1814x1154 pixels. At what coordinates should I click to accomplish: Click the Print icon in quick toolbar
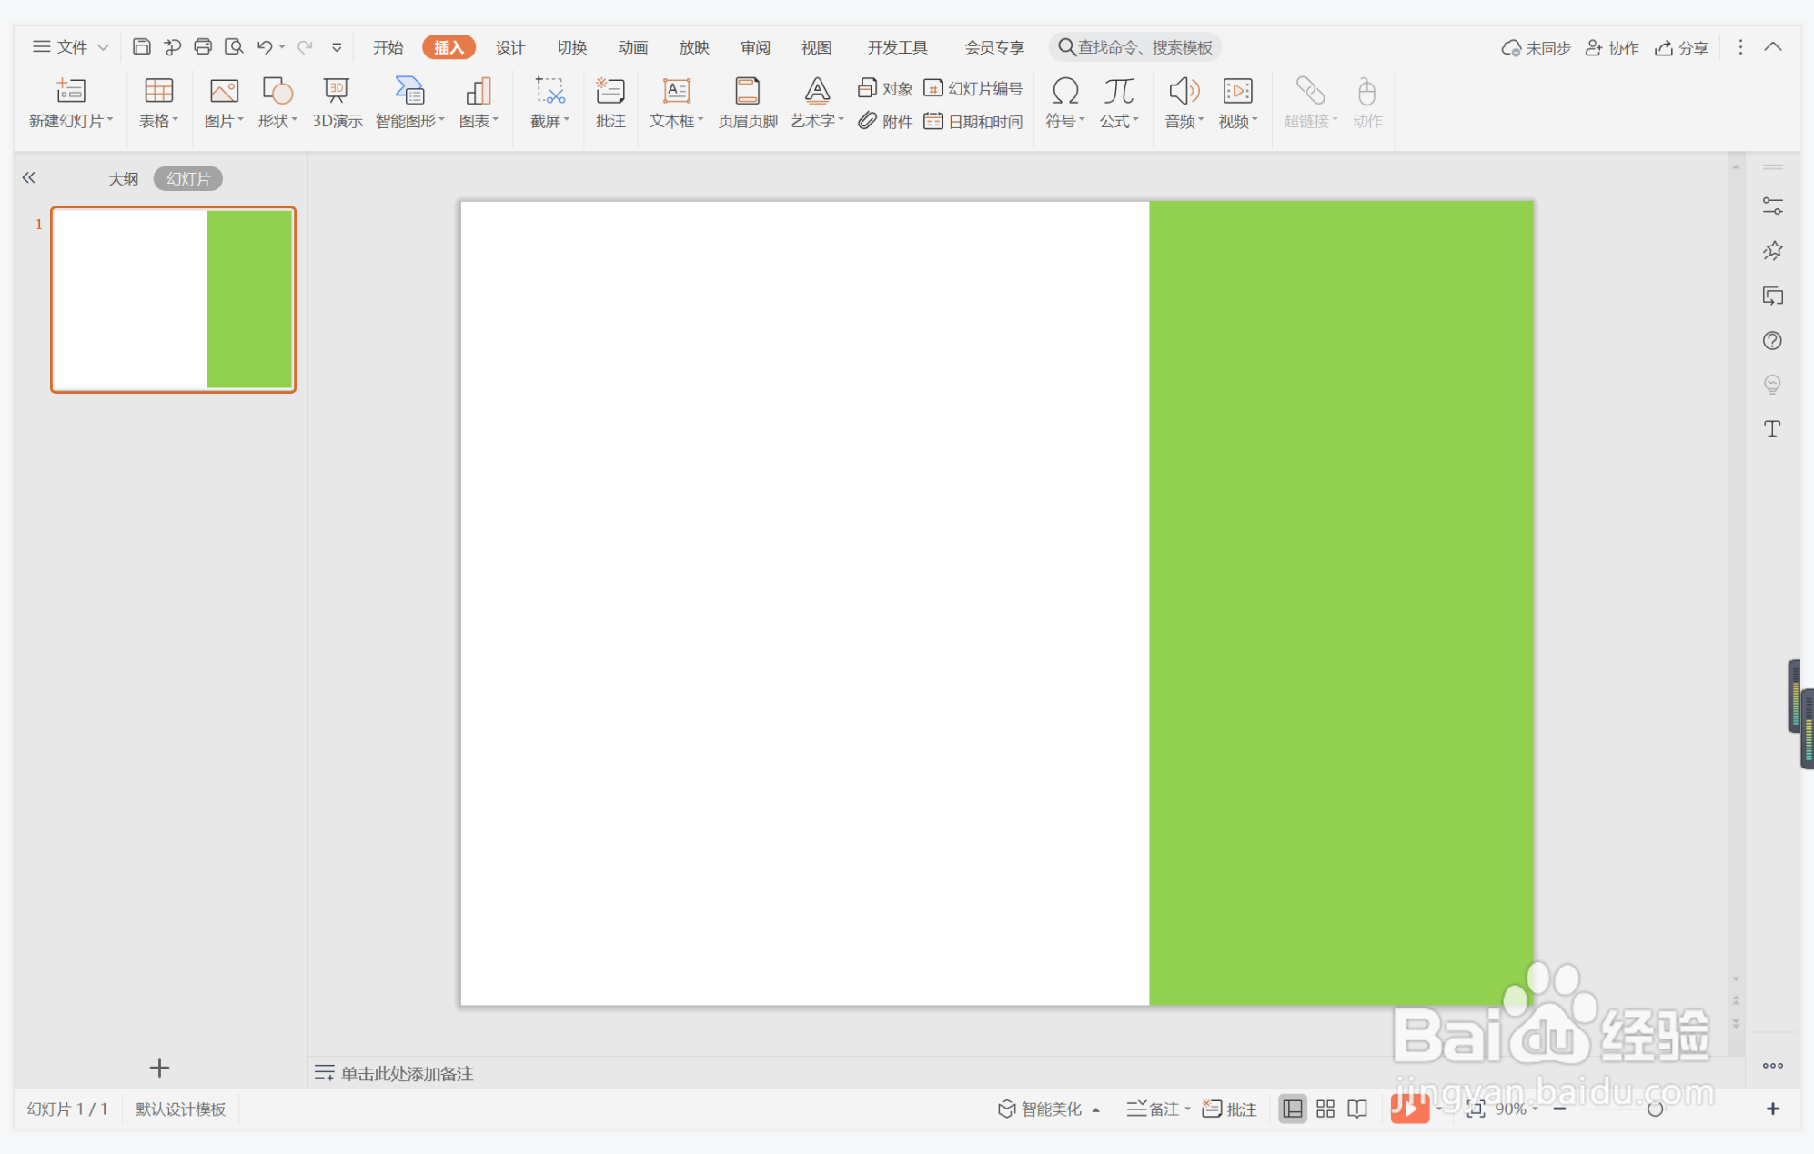pos(203,46)
